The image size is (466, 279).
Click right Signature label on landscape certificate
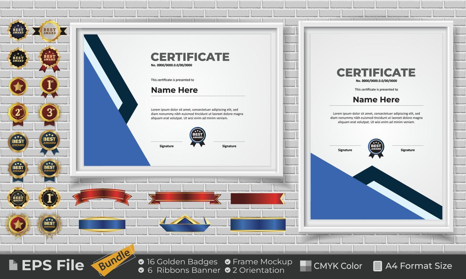(229, 146)
